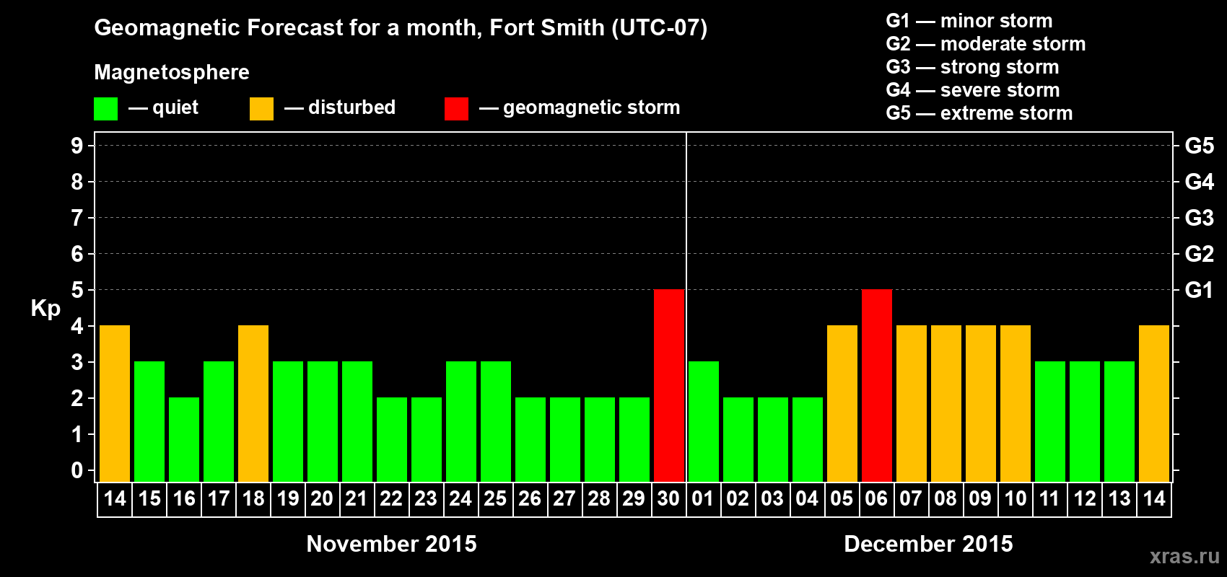1227x577 pixels.
Task: Click the orange bar for November 18
Action: [x=253, y=403]
